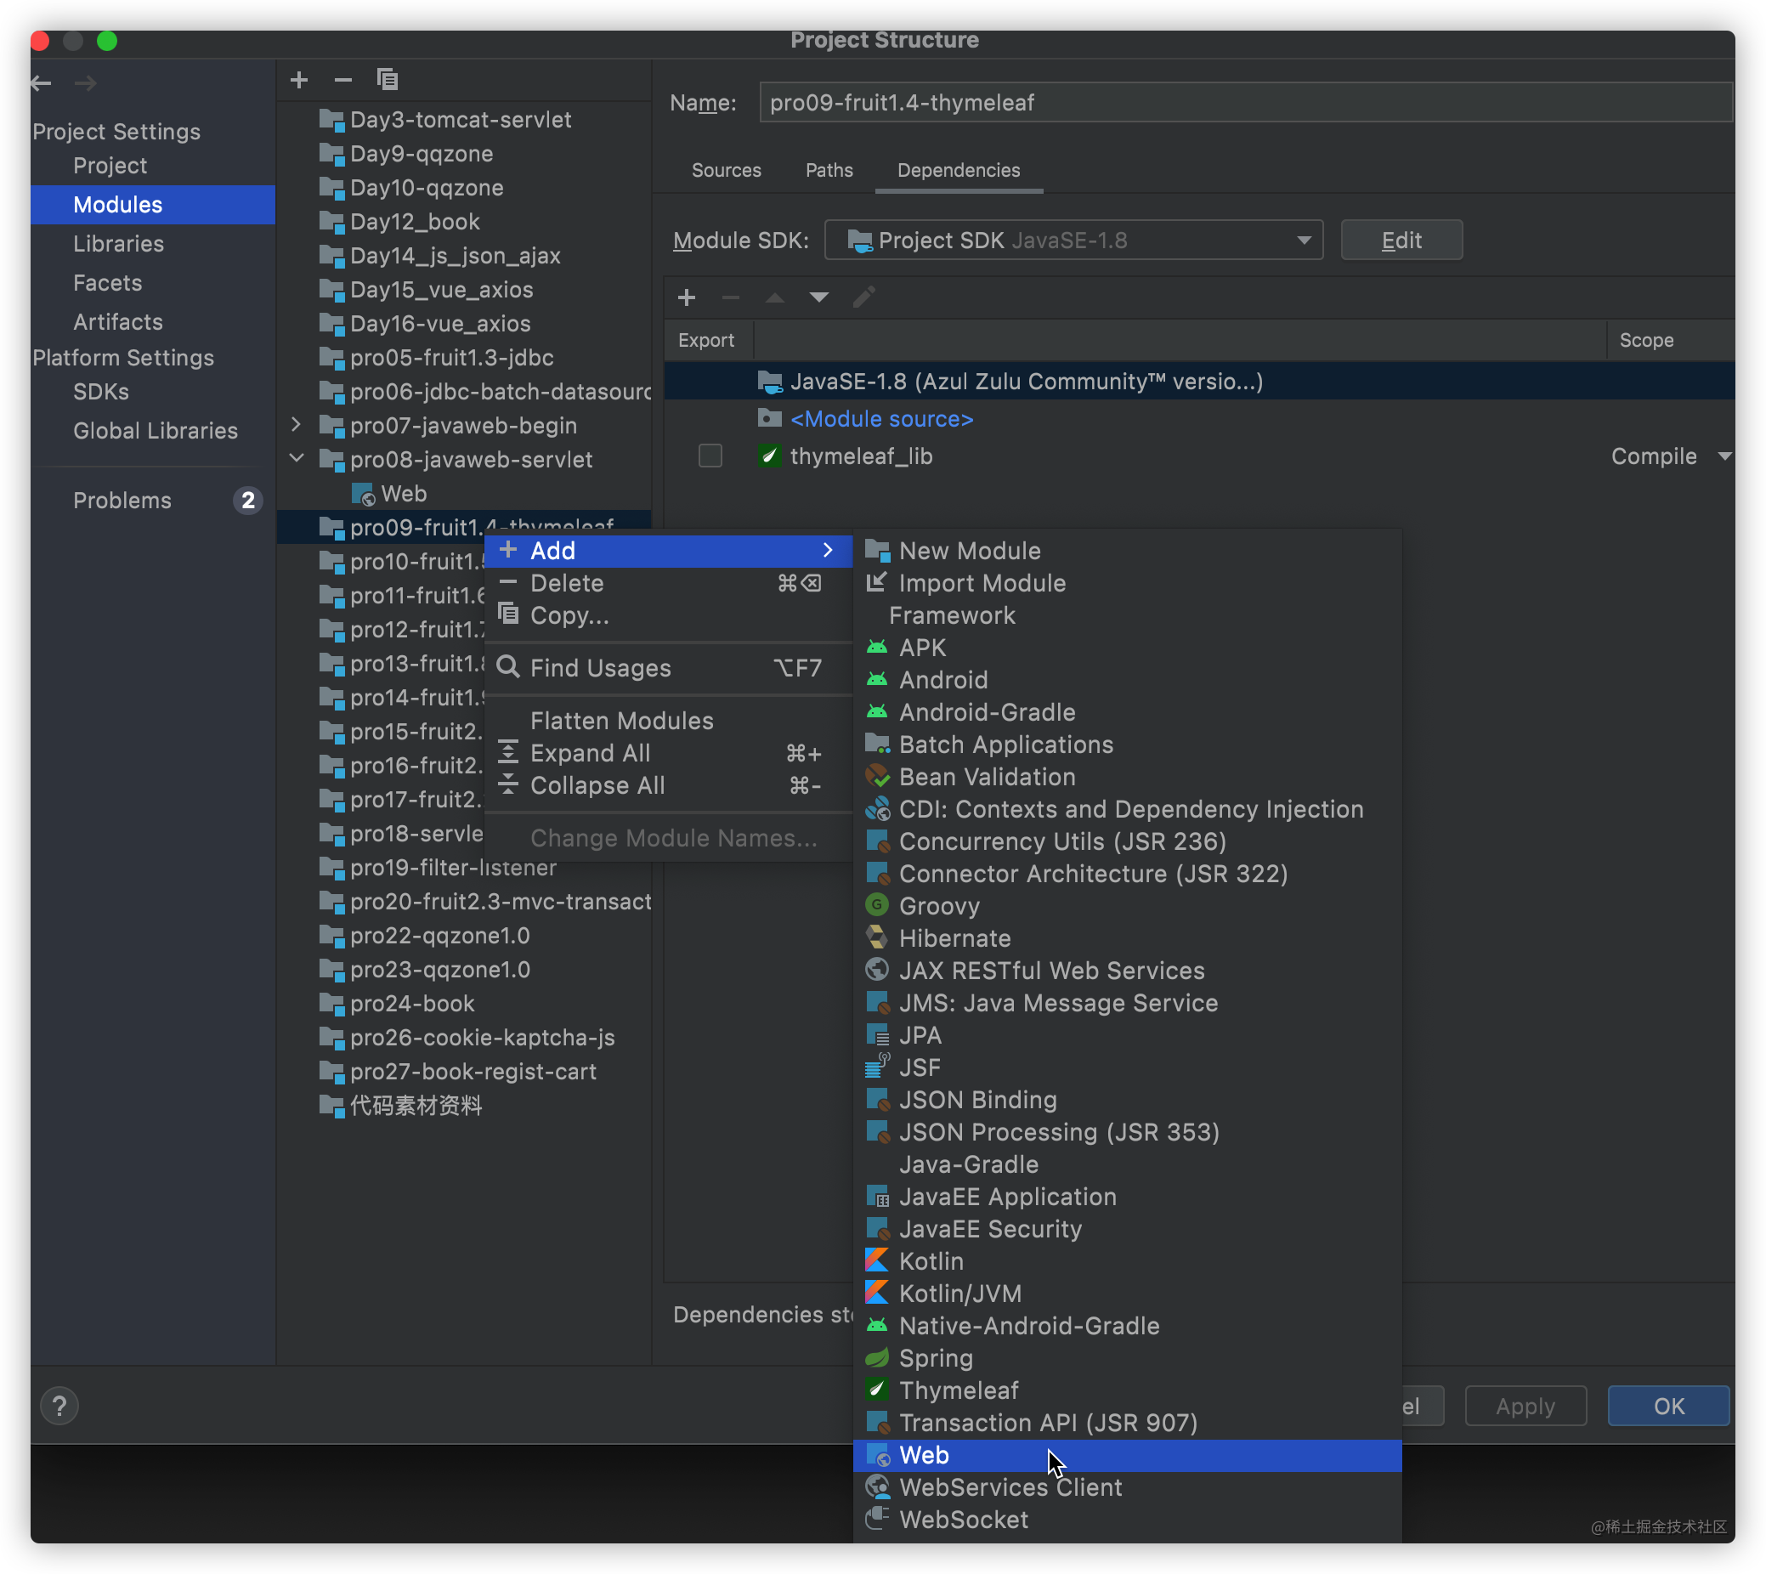
Task: Choose Collapse All in the context menu
Action: click(670, 786)
